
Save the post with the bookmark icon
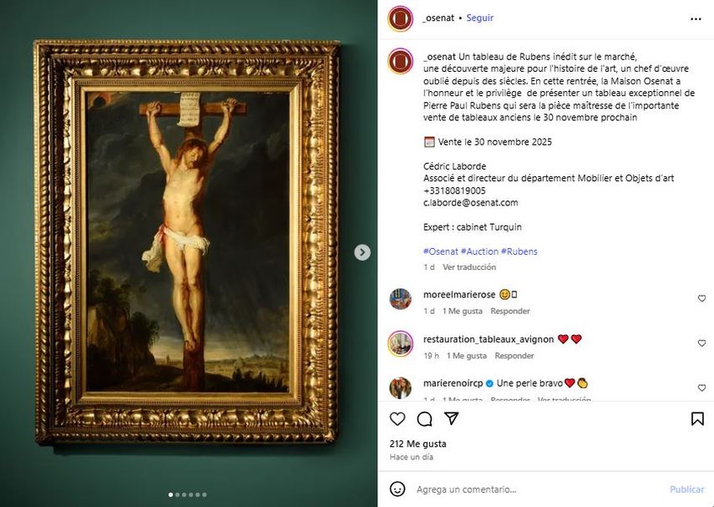pos(700,419)
